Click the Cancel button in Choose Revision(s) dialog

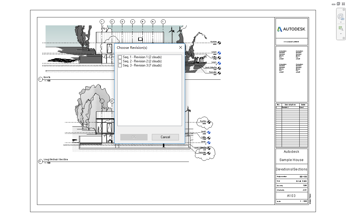[165, 137]
